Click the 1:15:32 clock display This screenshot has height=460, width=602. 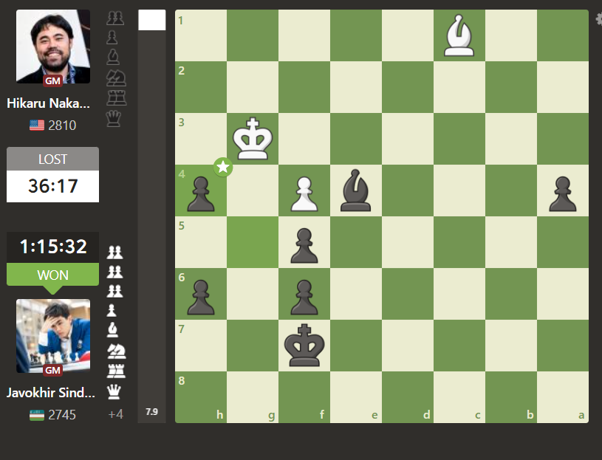pyautogui.click(x=52, y=247)
